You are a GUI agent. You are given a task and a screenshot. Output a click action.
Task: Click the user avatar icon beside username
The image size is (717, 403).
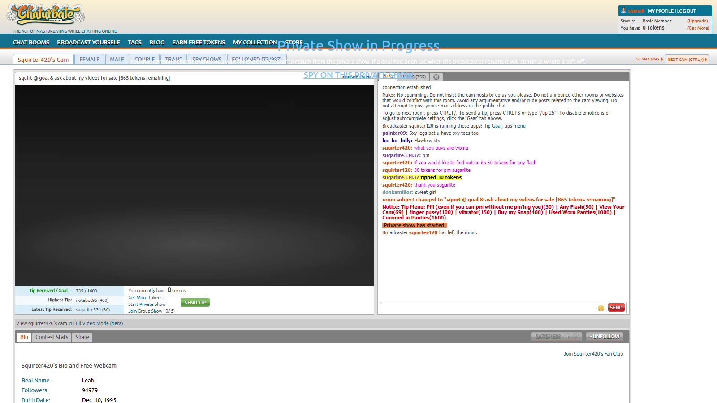(x=623, y=11)
